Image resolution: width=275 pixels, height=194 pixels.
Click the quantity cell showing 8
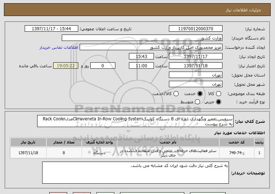click(x=64, y=153)
